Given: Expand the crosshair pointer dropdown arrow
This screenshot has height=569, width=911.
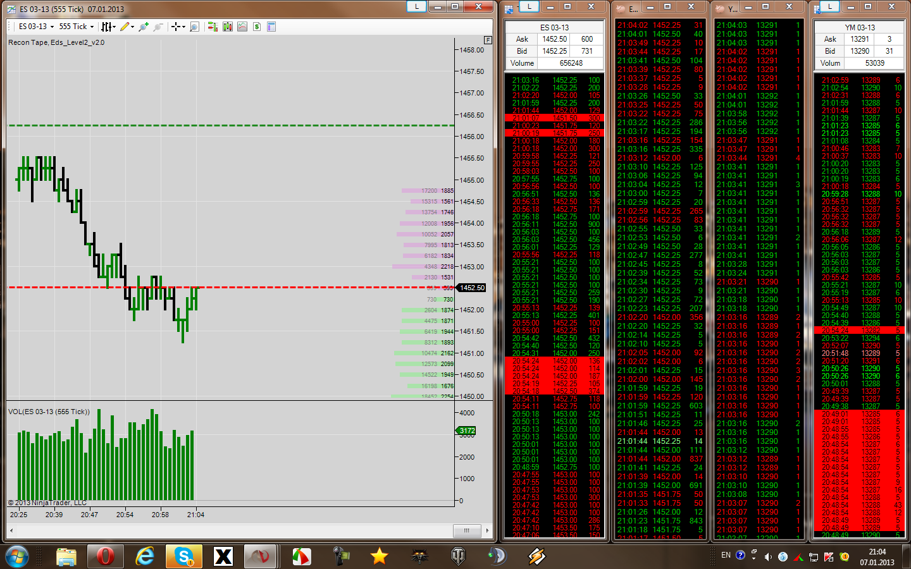Looking at the screenshot, I should 183,27.
